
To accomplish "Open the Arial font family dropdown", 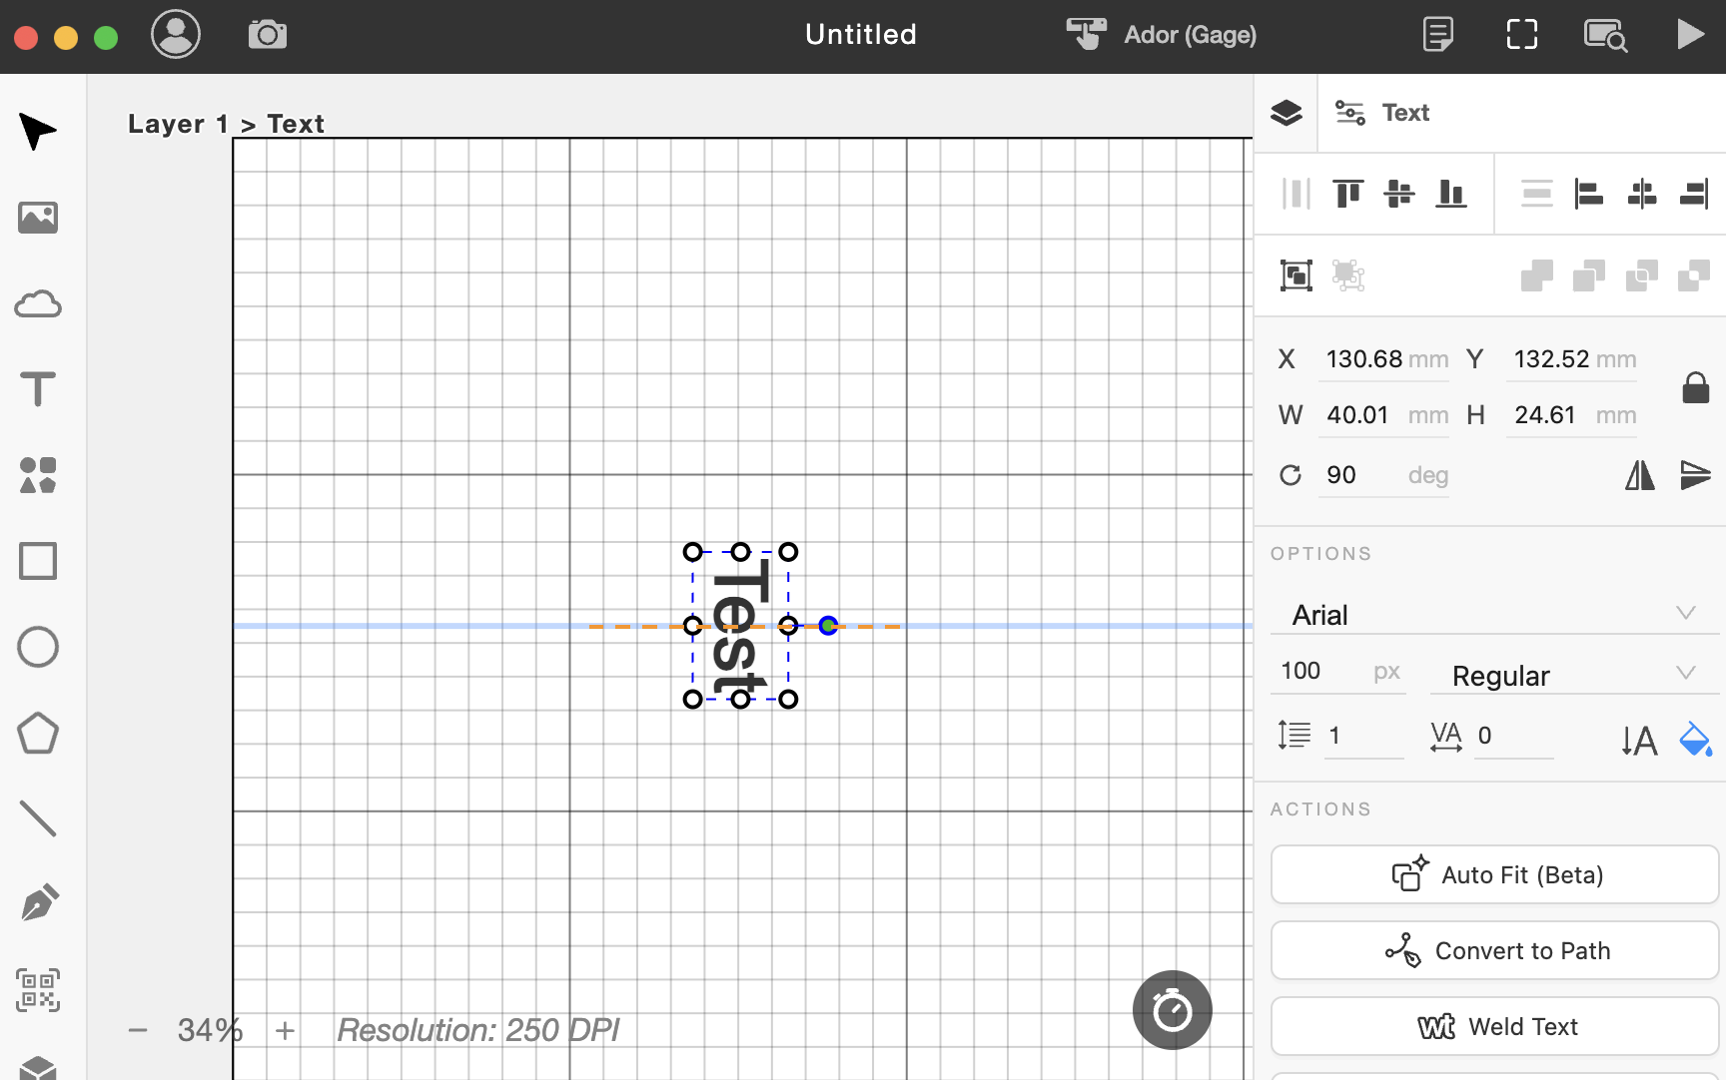I will [x=1494, y=615].
